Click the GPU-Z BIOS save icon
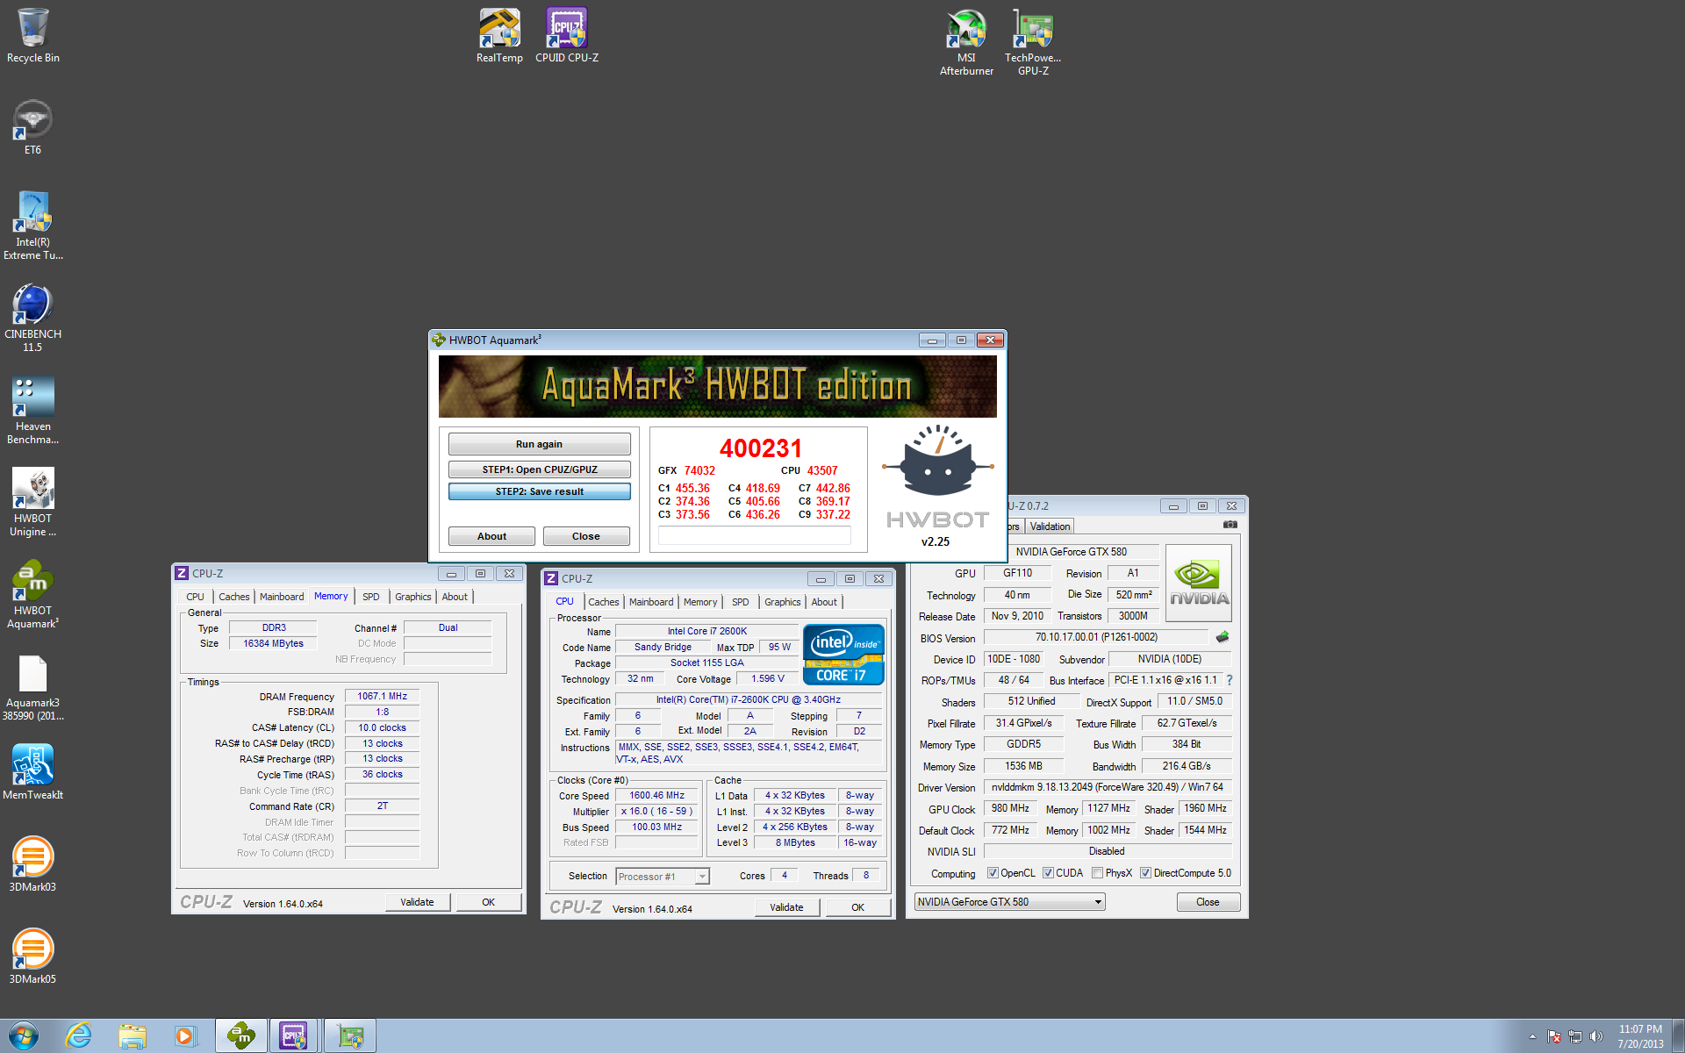The height and width of the screenshot is (1053, 1685). click(1223, 637)
